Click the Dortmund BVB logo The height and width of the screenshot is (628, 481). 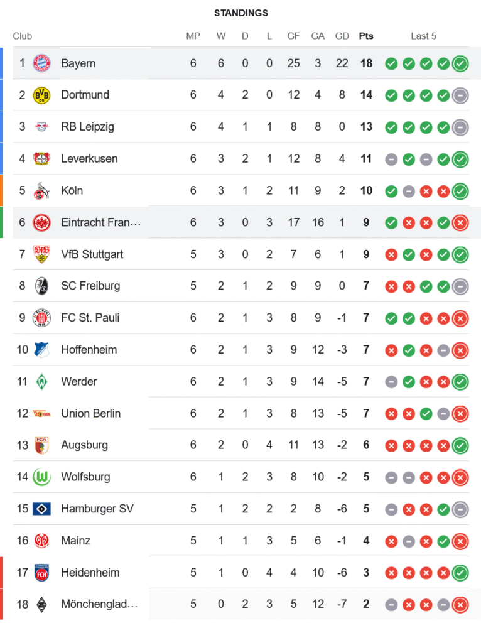click(41, 95)
